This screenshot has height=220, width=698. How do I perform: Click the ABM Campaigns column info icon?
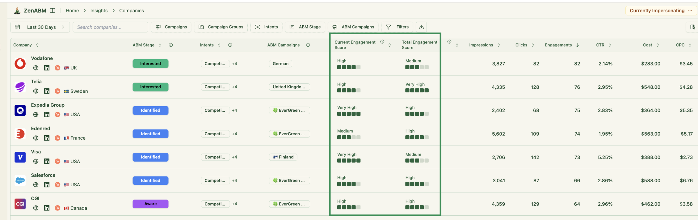click(x=308, y=45)
